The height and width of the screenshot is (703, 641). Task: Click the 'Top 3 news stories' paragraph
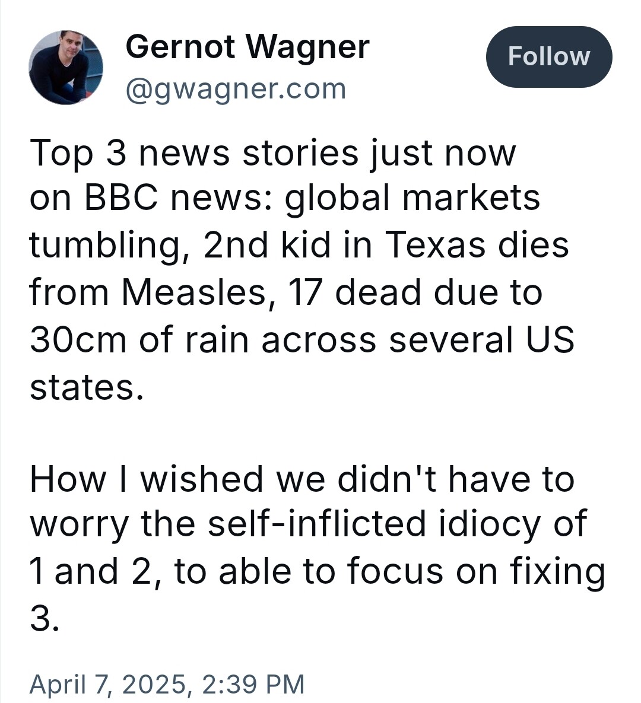(x=302, y=269)
